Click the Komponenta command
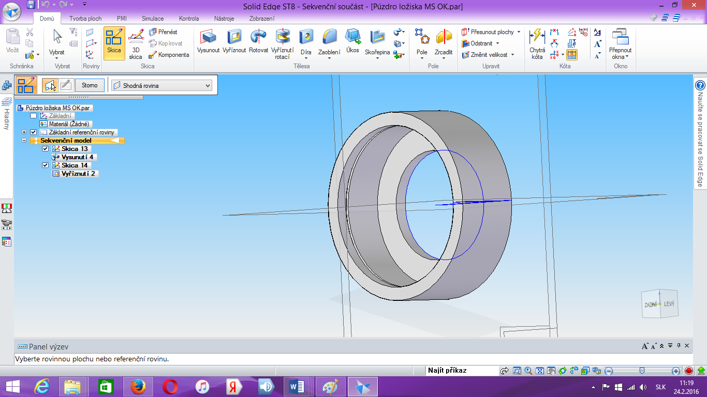Screen dimensions: 707x397 (x=169, y=55)
